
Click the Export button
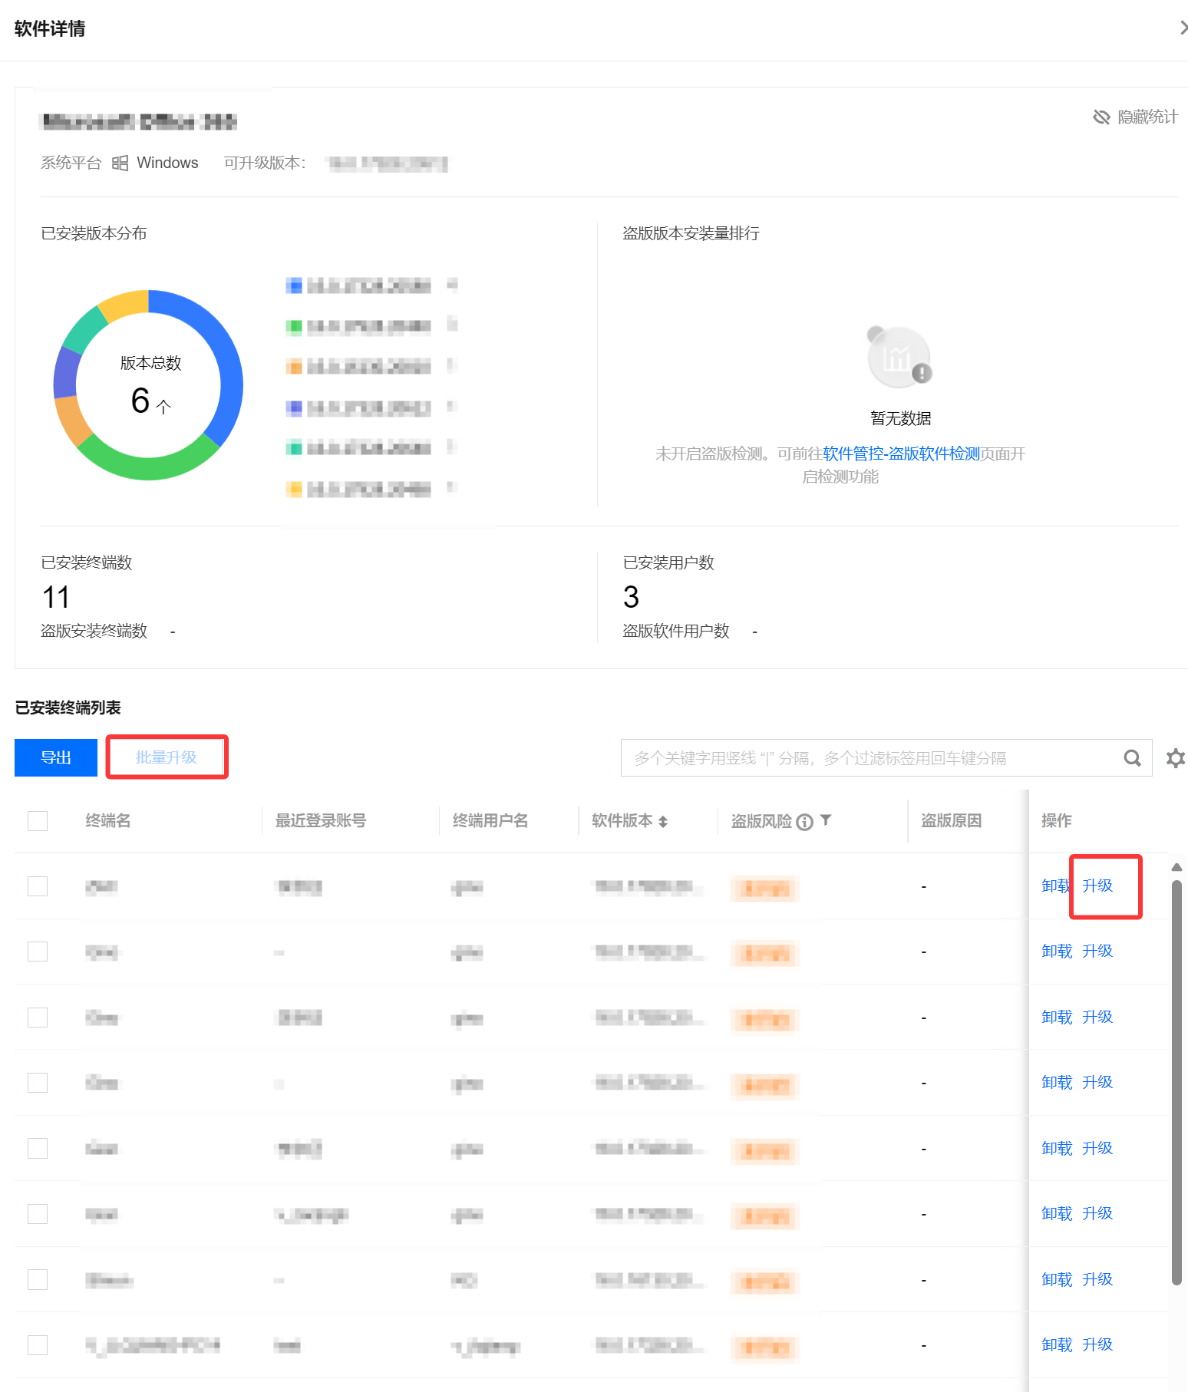pyautogui.click(x=56, y=758)
